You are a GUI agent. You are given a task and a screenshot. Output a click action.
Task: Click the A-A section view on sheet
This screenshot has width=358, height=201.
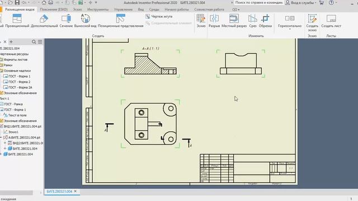tap(150, 64)
